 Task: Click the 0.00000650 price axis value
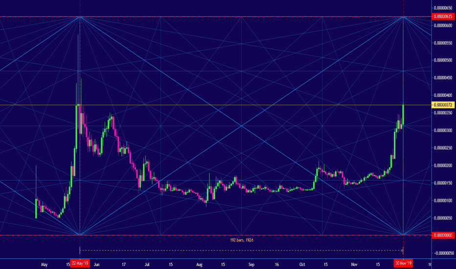443,8
